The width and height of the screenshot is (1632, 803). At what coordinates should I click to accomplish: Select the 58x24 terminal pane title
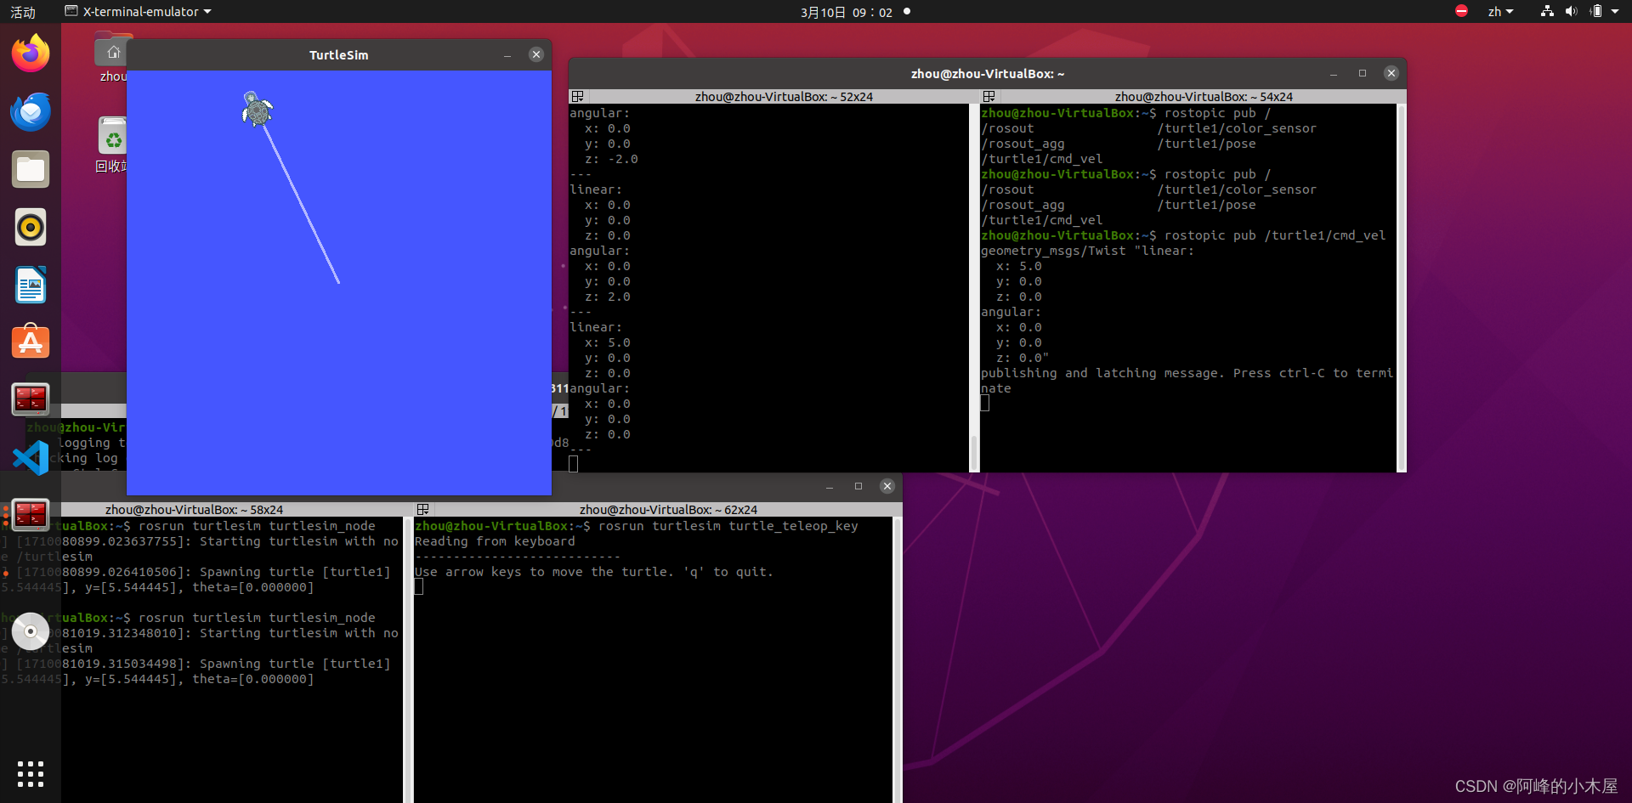(194, 510)
